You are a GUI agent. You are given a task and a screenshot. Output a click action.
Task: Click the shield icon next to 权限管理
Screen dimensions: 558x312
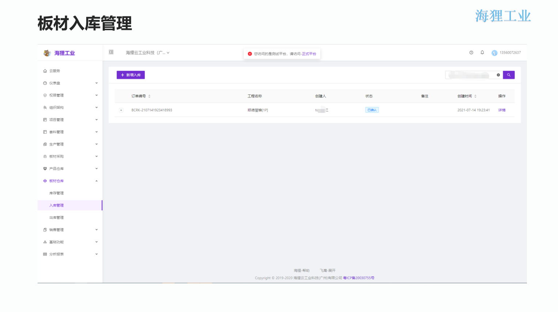pyautogui.click(x=45, y=95)
